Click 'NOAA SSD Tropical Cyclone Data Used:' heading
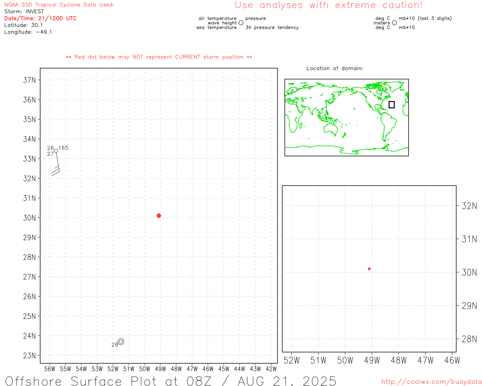Screen dimensions: 482x386 [59, 5]
